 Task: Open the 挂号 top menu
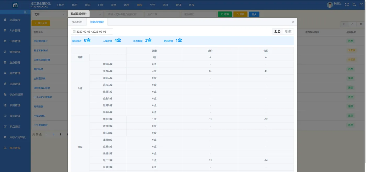click(88, 5)
